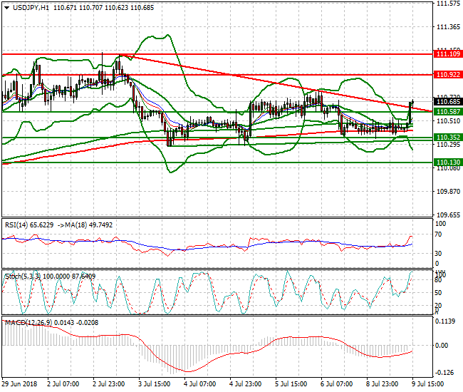Open the USDJPY chart menu triangle
463x392 pixels.
coord(6,8)
